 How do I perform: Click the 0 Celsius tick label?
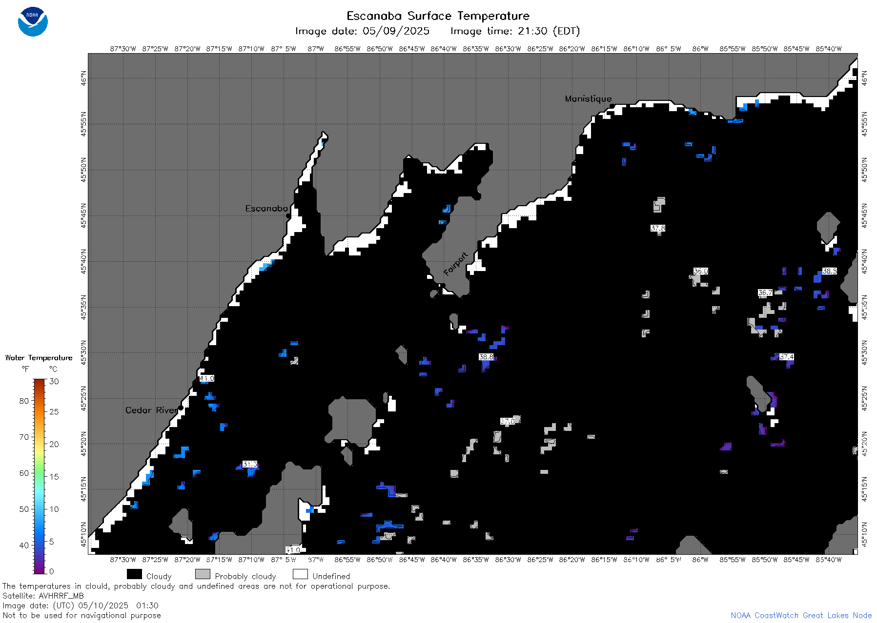[51, 571]
